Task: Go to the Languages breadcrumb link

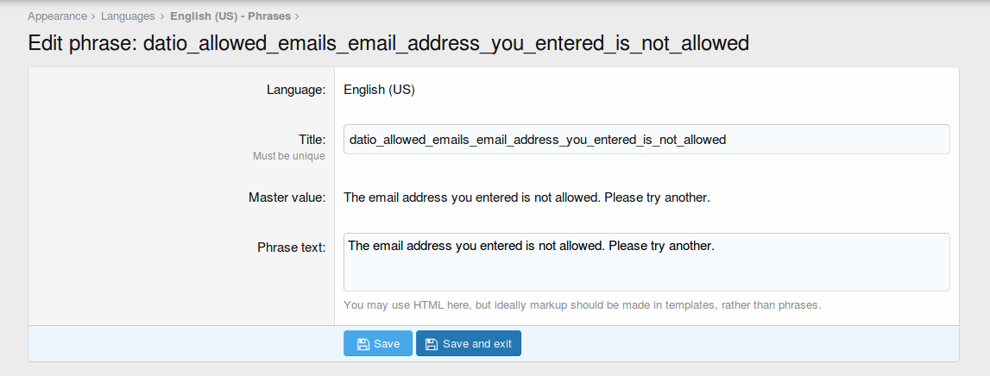Action: 128,16
